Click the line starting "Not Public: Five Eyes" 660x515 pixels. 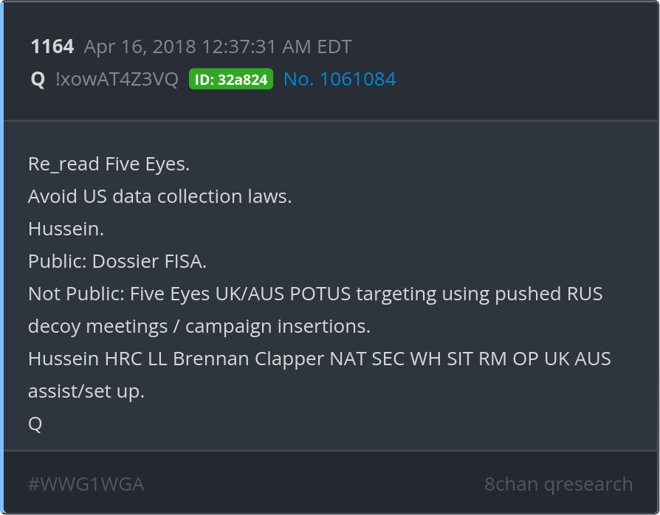click(315, 294)
